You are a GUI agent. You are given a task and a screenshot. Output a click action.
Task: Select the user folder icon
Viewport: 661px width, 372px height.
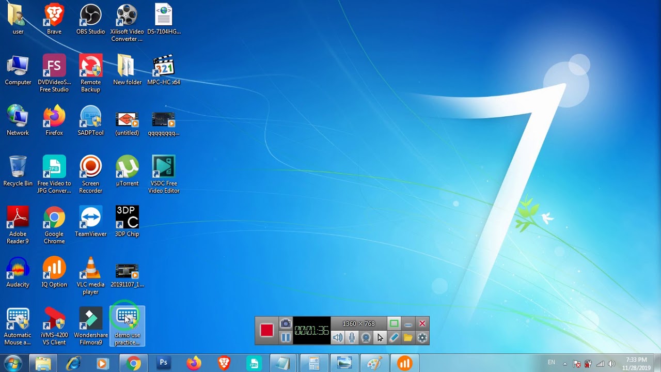[x=18, y=19]
